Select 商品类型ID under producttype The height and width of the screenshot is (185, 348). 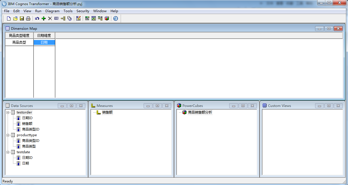[x=31, y=141]
